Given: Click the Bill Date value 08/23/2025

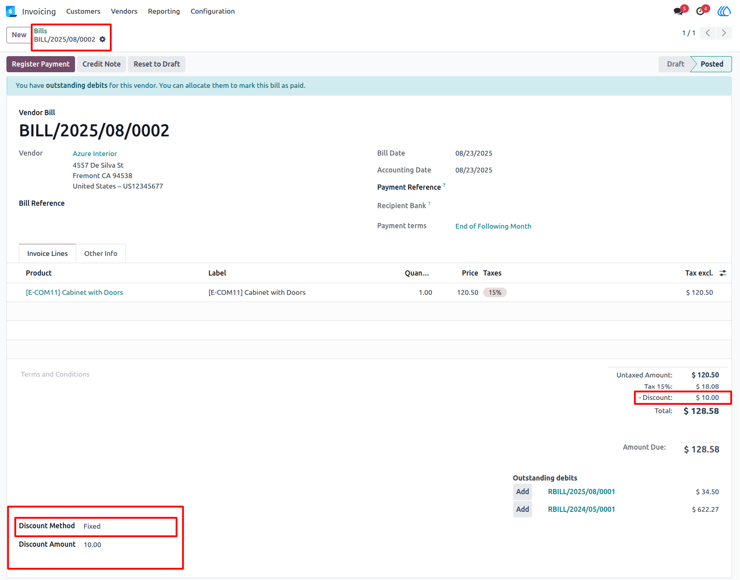Looking at the screenshot, I should click(474, 153).
